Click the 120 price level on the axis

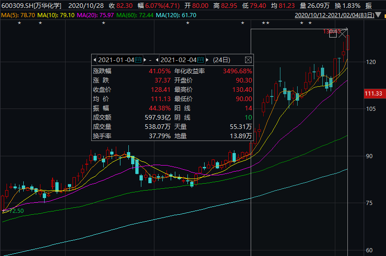pyautogui.click(x=371, y=62)
